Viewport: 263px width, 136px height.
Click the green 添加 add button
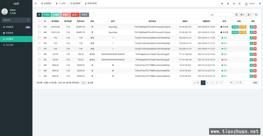(x=47, y=15)
